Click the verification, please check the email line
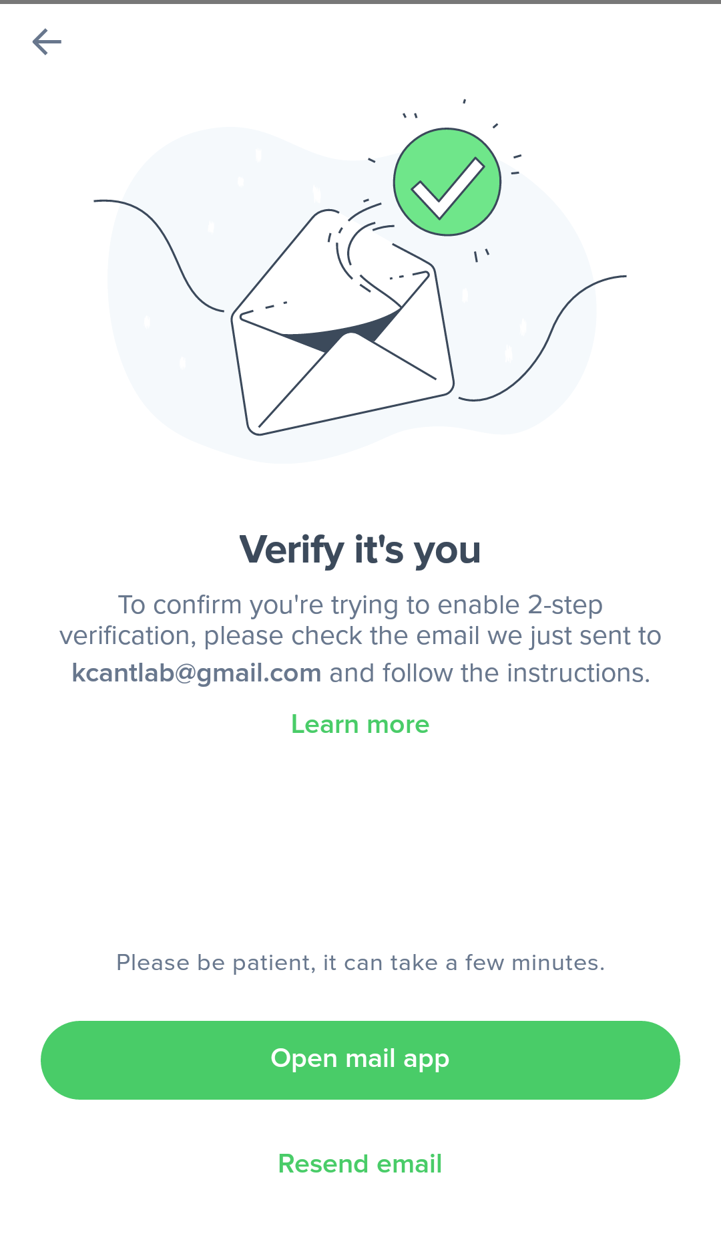Screen dimensions: 721x1246 [x=360, y=636]
